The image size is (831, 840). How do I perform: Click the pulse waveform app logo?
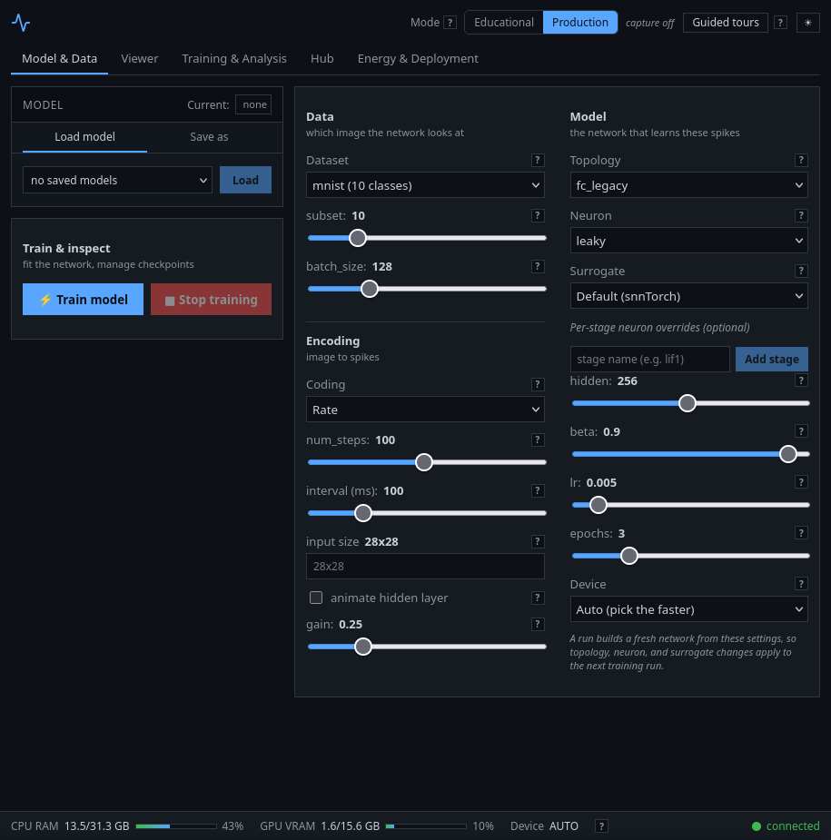click(21, 23)
